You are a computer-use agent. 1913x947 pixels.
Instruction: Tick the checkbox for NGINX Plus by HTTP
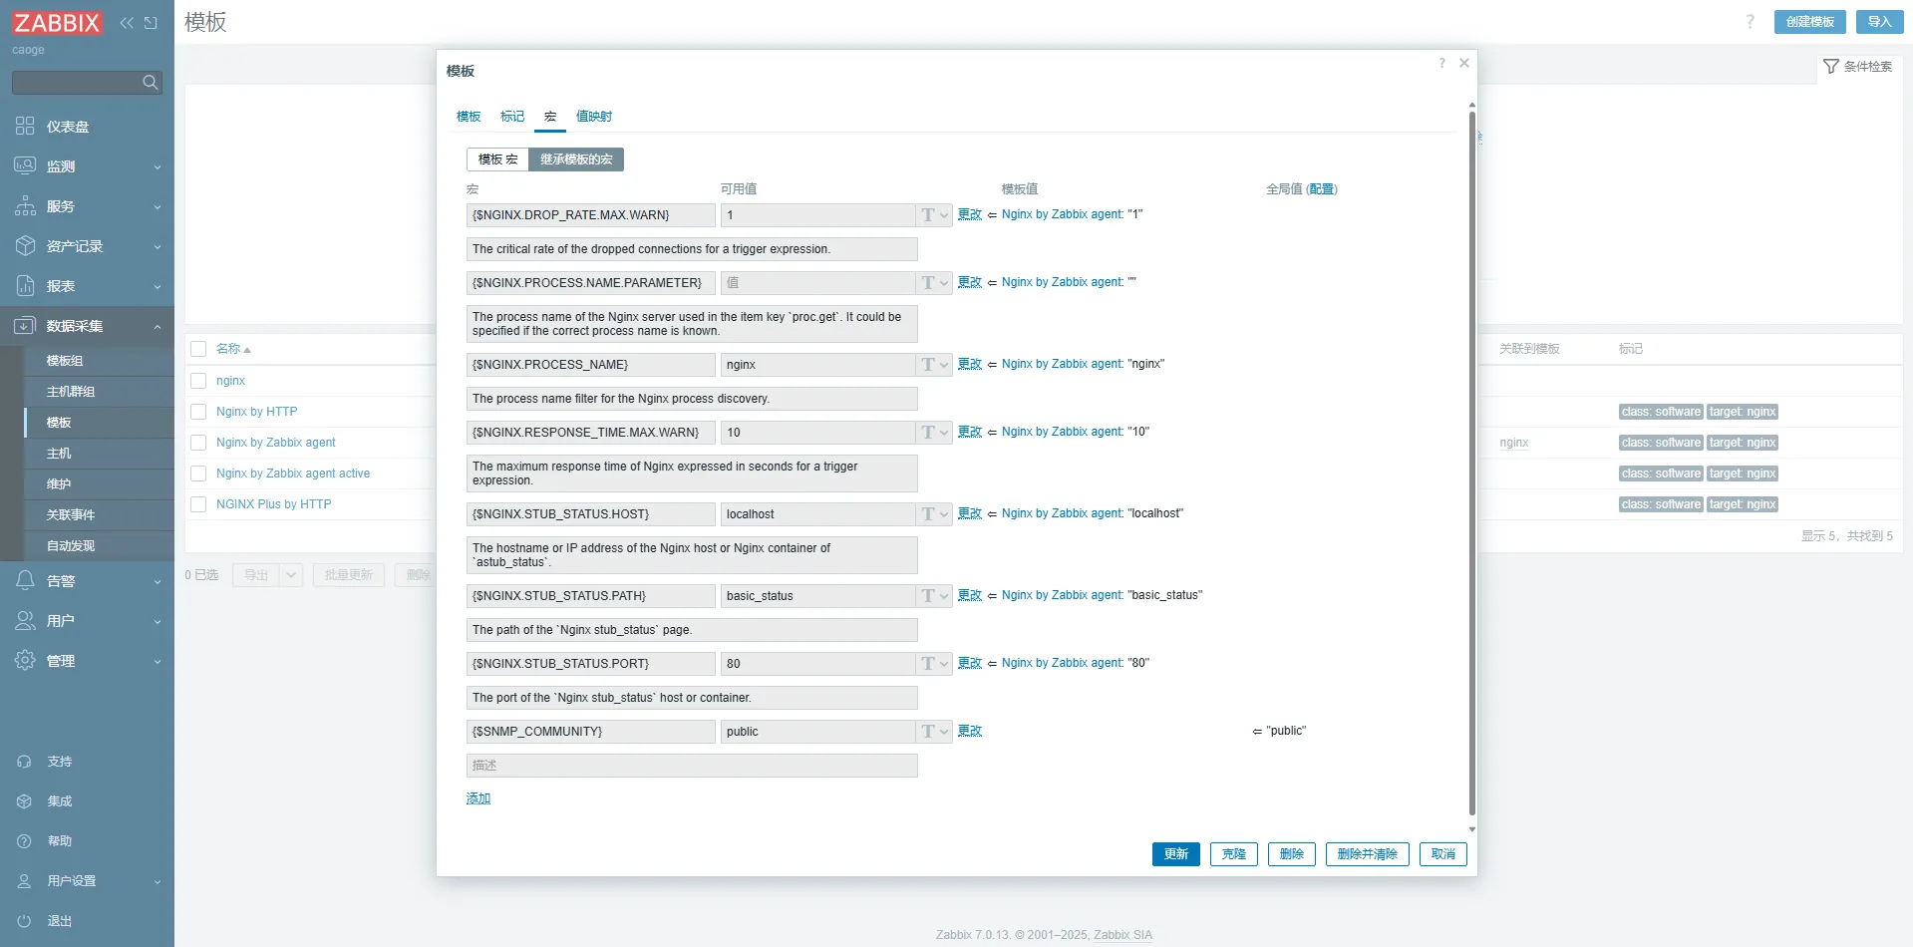pos(198,504)
